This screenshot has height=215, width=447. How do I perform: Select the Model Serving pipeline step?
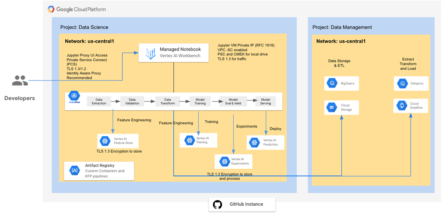pos(266,101)
